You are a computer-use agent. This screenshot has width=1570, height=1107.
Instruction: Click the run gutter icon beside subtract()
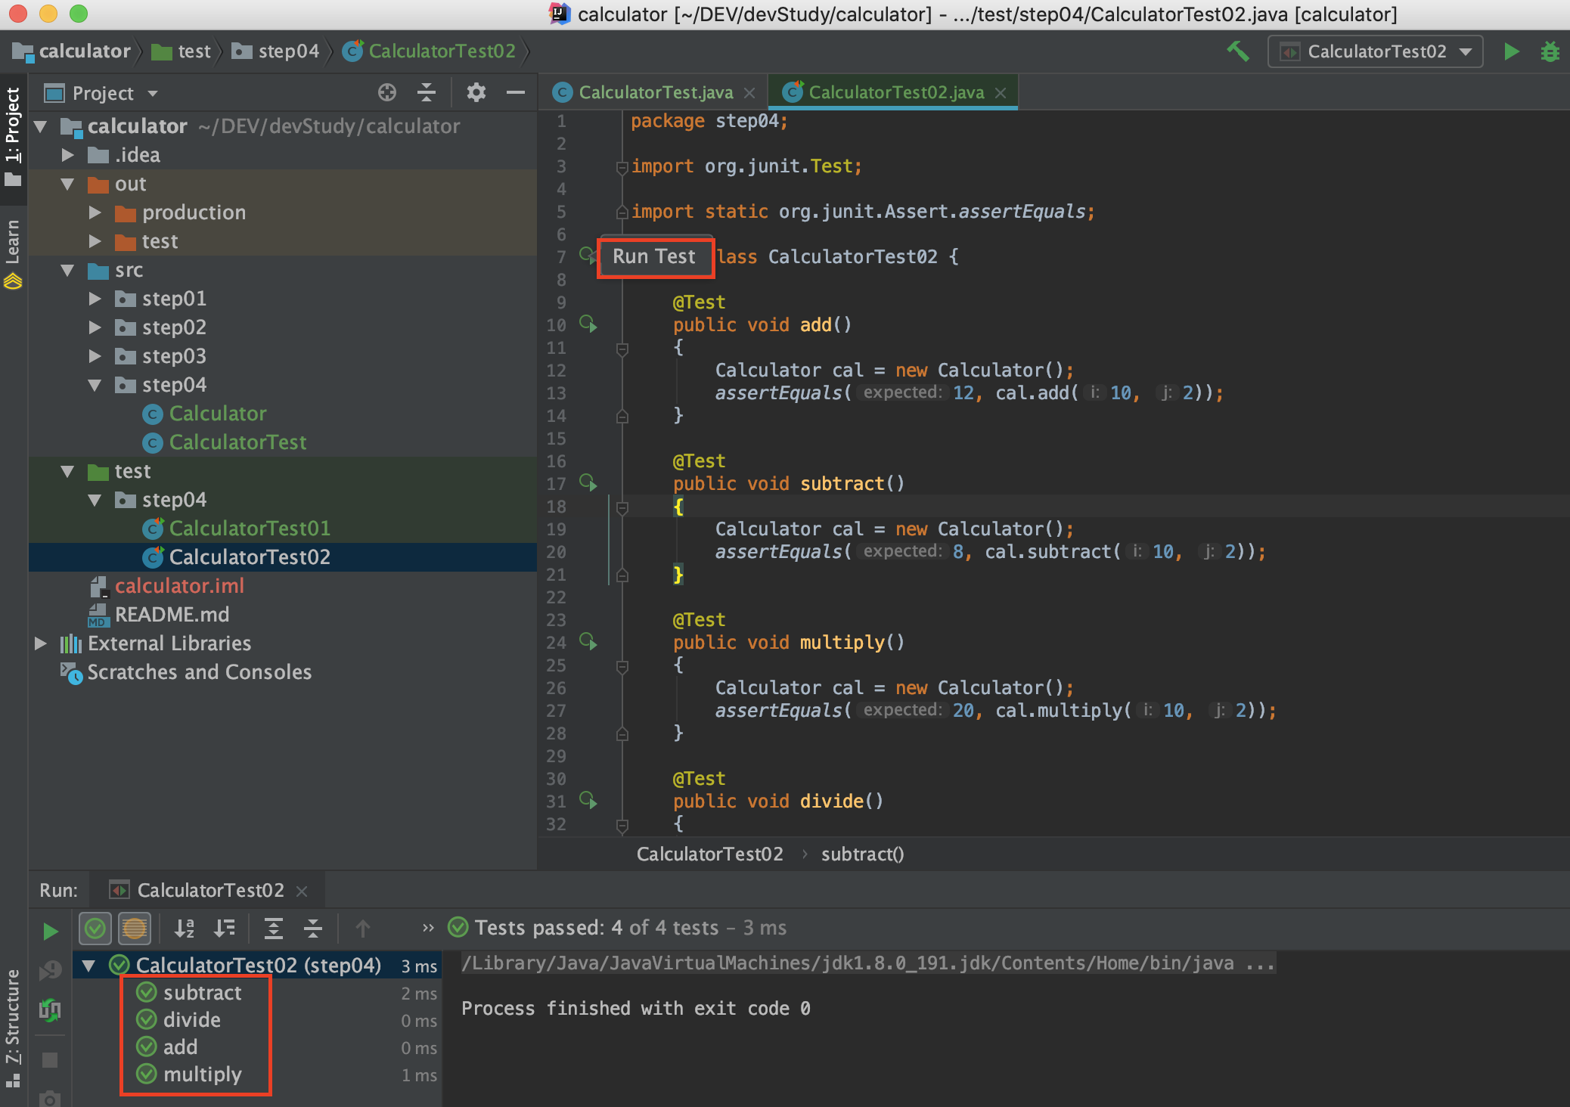tap(588, 483)
